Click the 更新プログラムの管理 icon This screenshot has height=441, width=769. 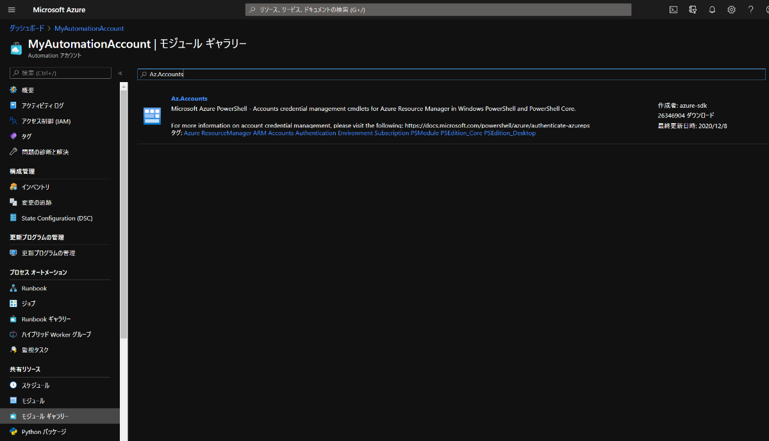point(13,253)
